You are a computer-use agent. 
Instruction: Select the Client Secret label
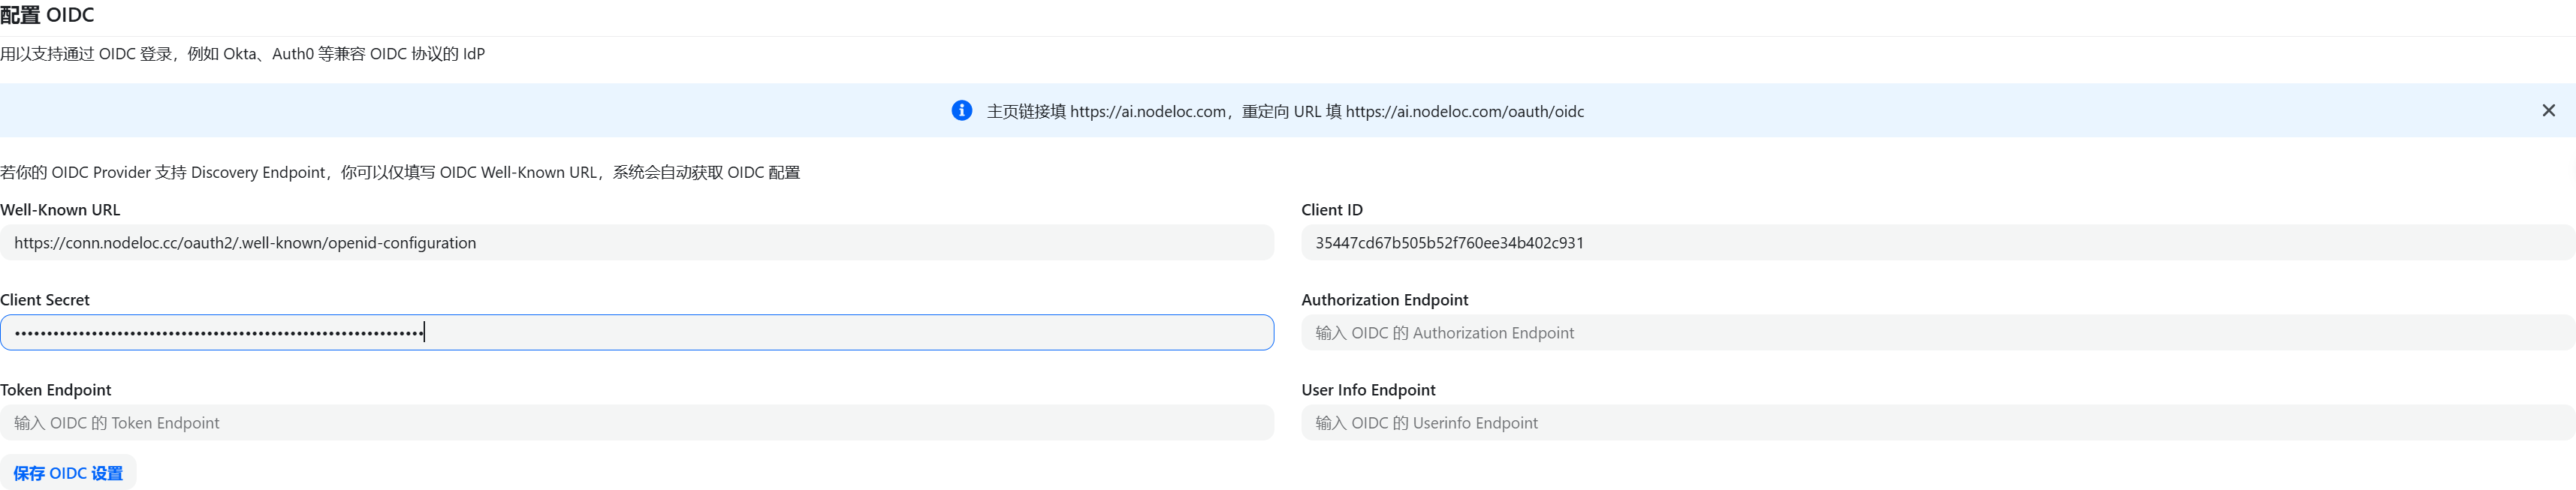pos(45,300)
